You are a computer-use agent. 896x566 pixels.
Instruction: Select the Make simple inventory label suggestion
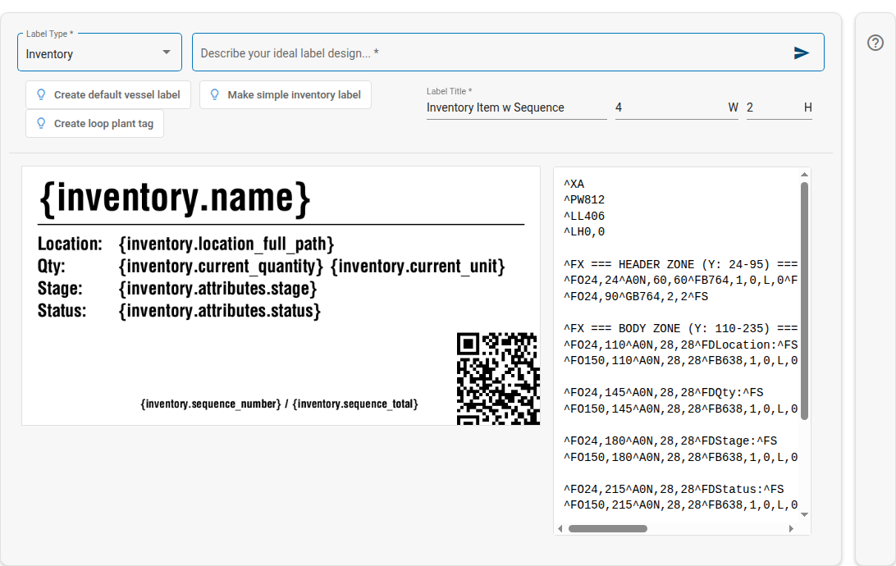286,95
